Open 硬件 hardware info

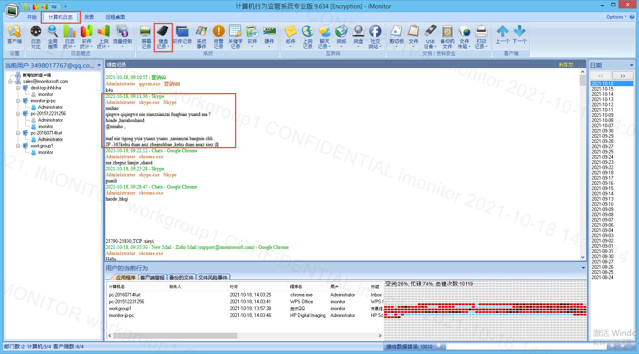pyautogui.click(x=269, y=36)
